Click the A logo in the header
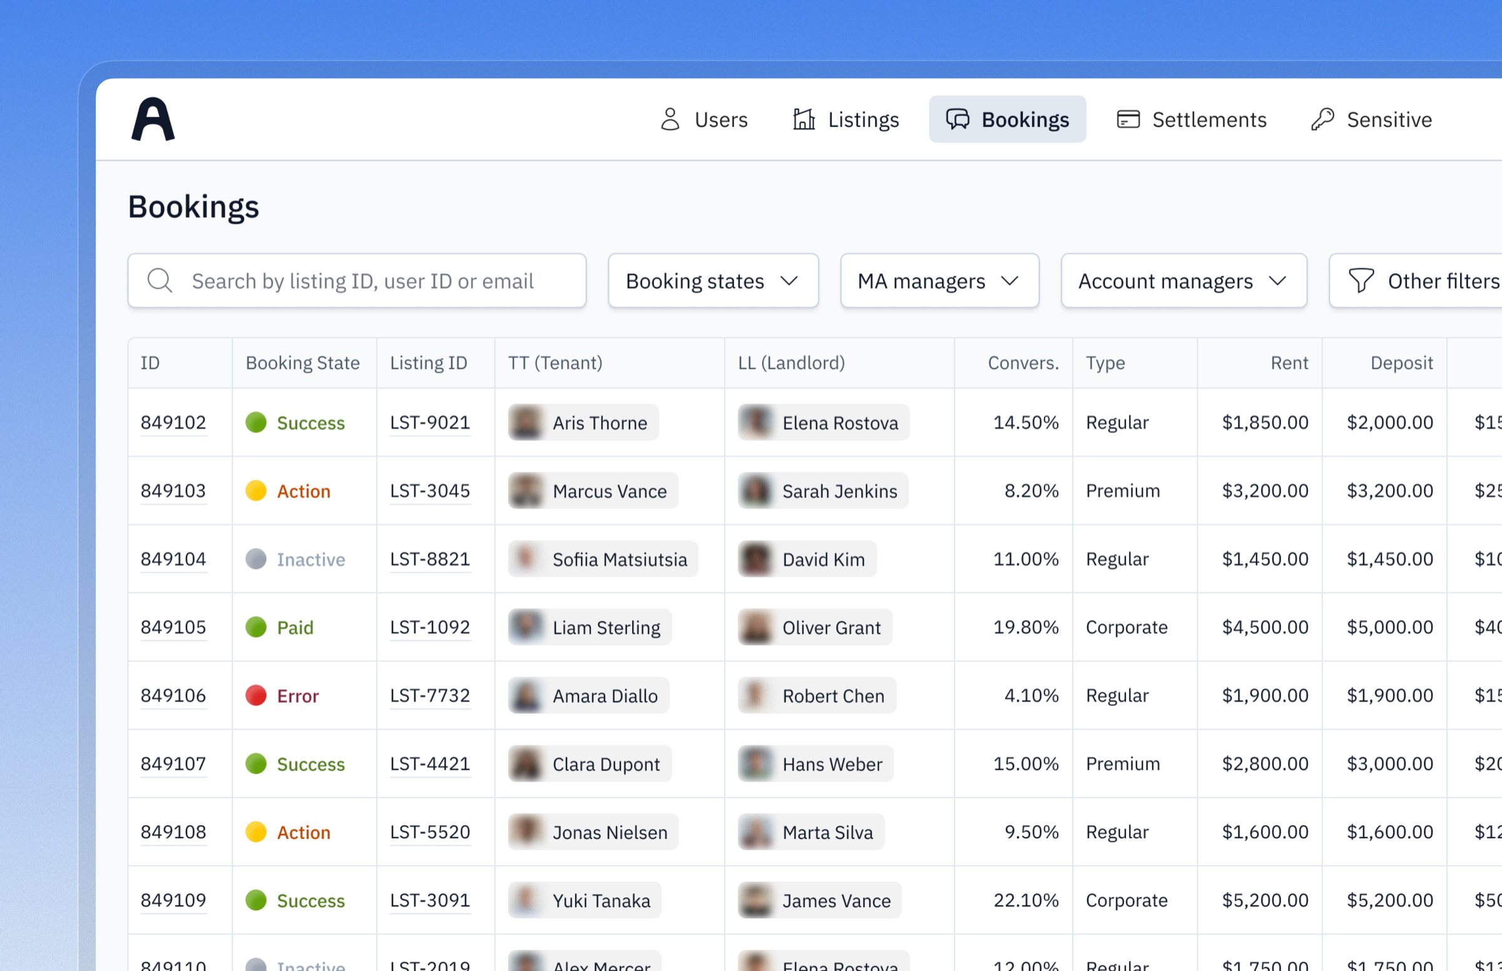Screen dimensions: 1502x971 tap(153, 118)
